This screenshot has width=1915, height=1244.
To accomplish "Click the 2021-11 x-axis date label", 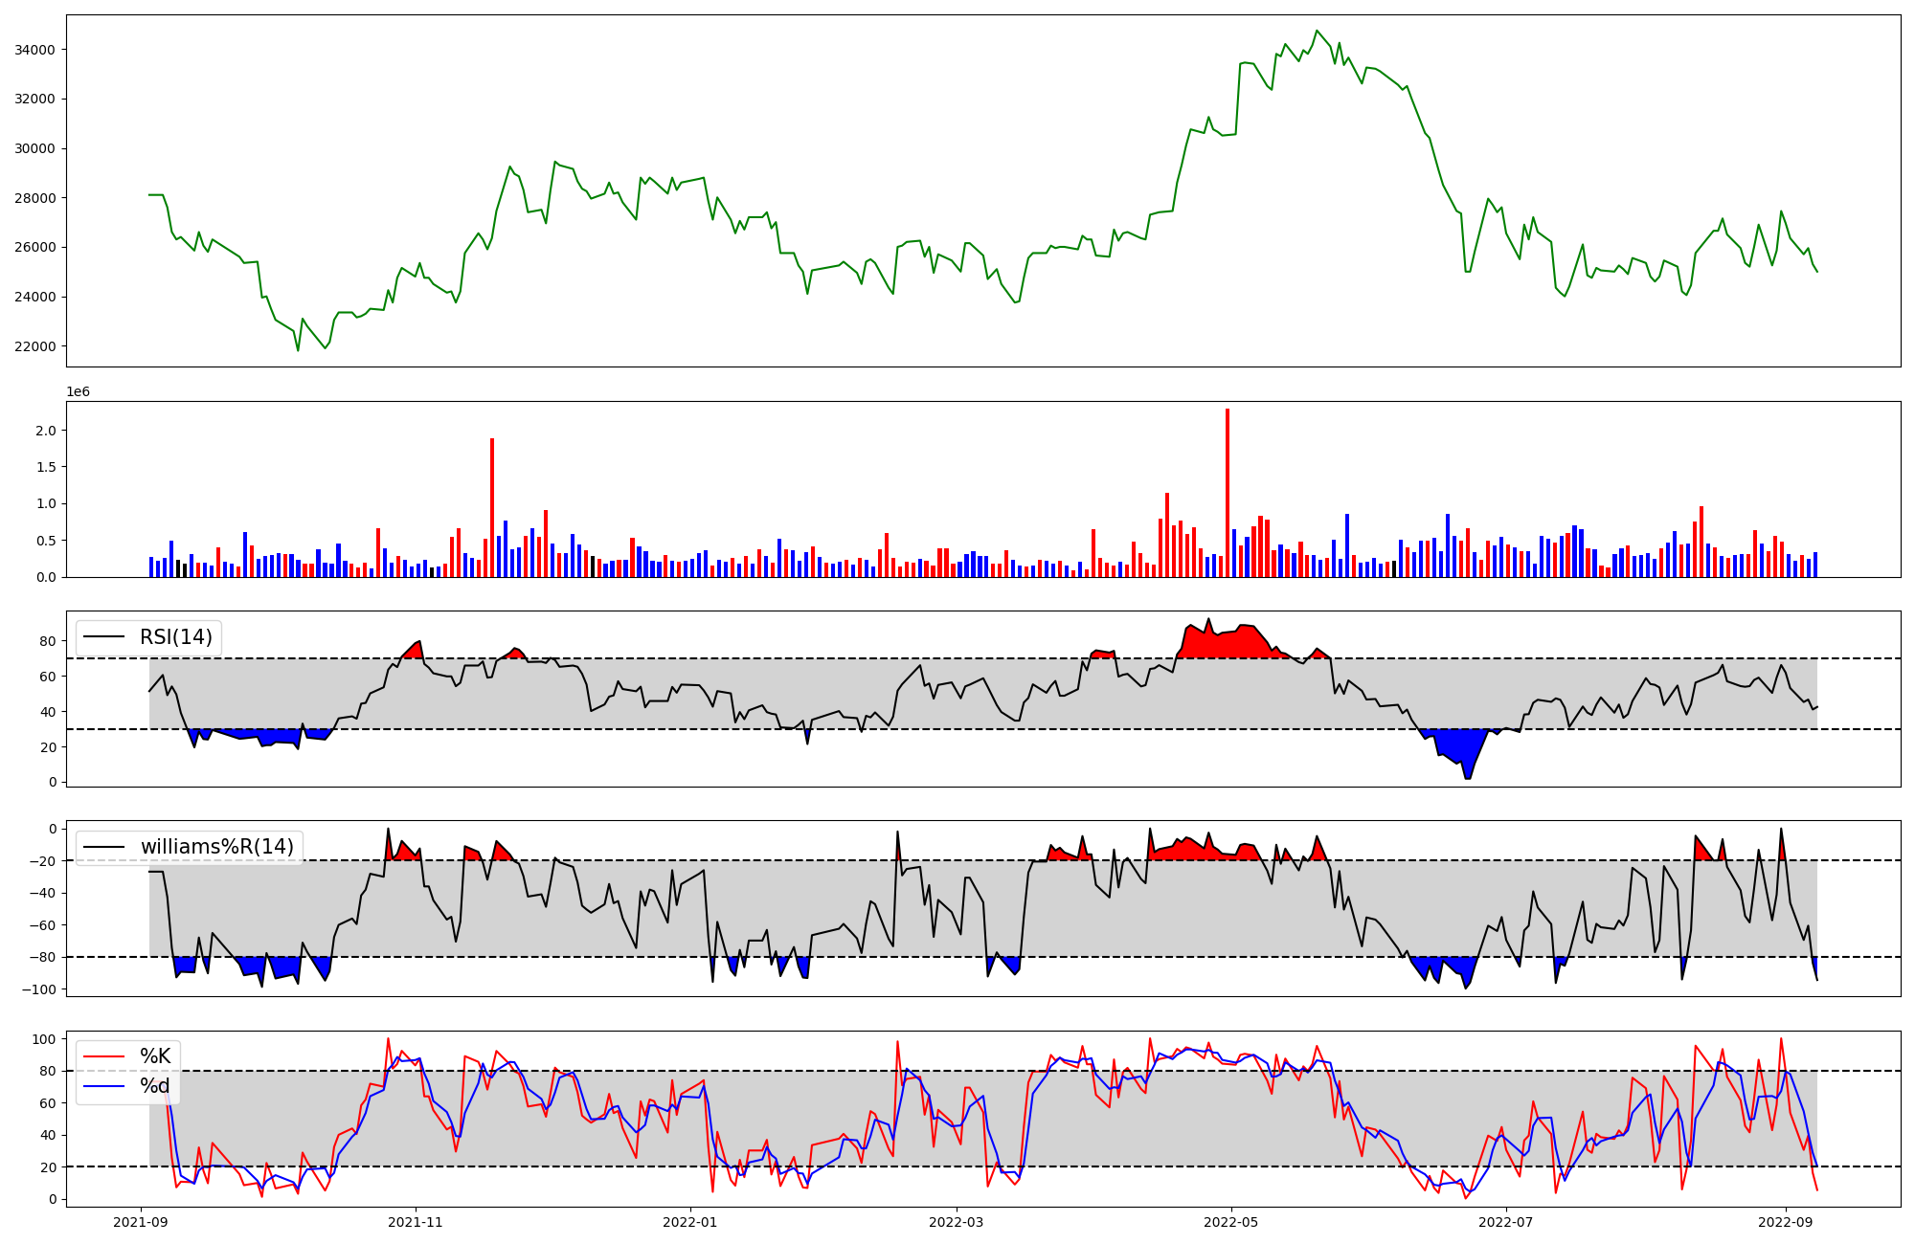I will point(416,1222).
